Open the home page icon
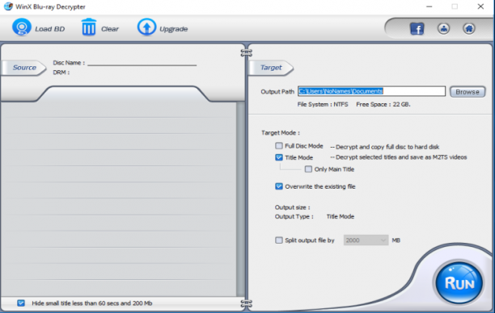The width and height of the screenshot is (495, 313). [469, 29]
